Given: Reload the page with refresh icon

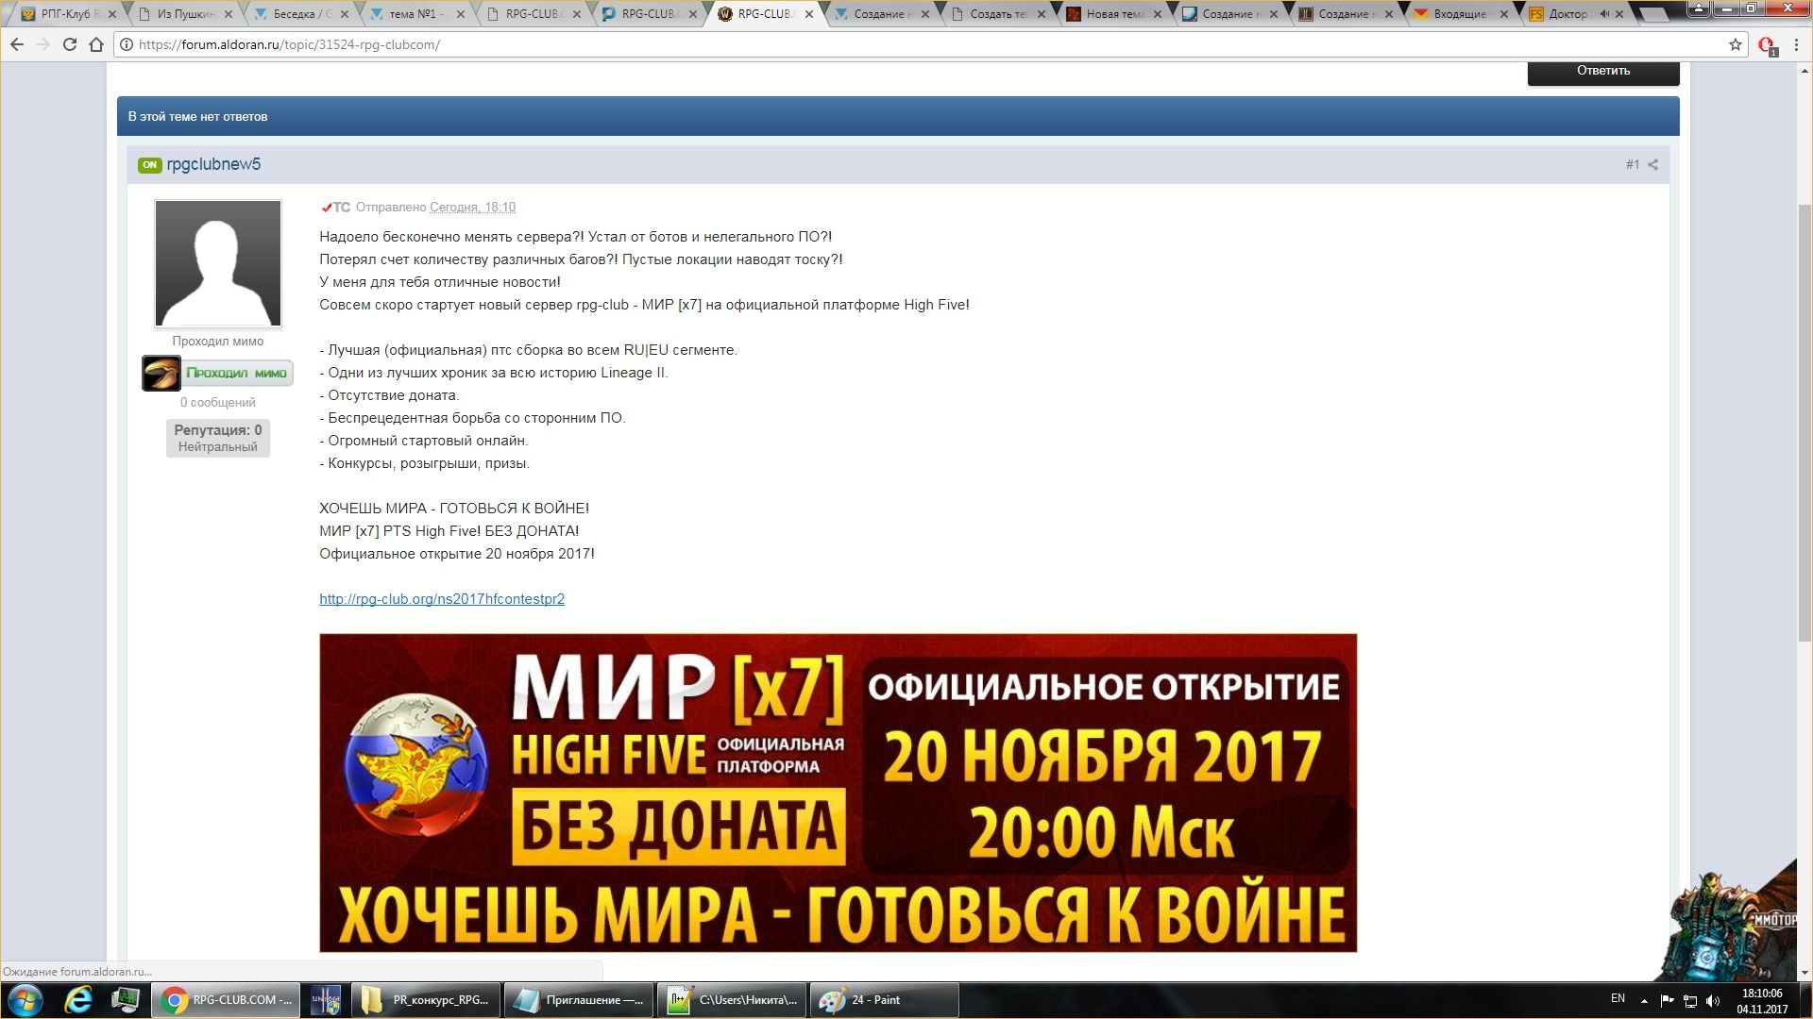Looking at the screenshot, I should [x=69, y=44].
